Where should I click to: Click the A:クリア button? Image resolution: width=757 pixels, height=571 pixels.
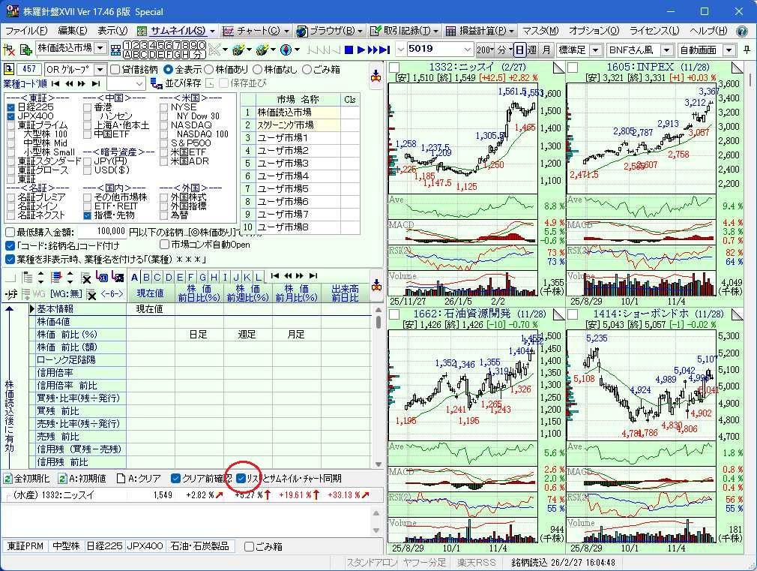(x=139, y=478)
